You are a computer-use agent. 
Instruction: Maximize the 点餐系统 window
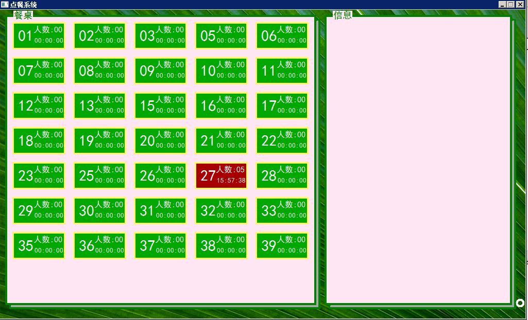(511, 4)
